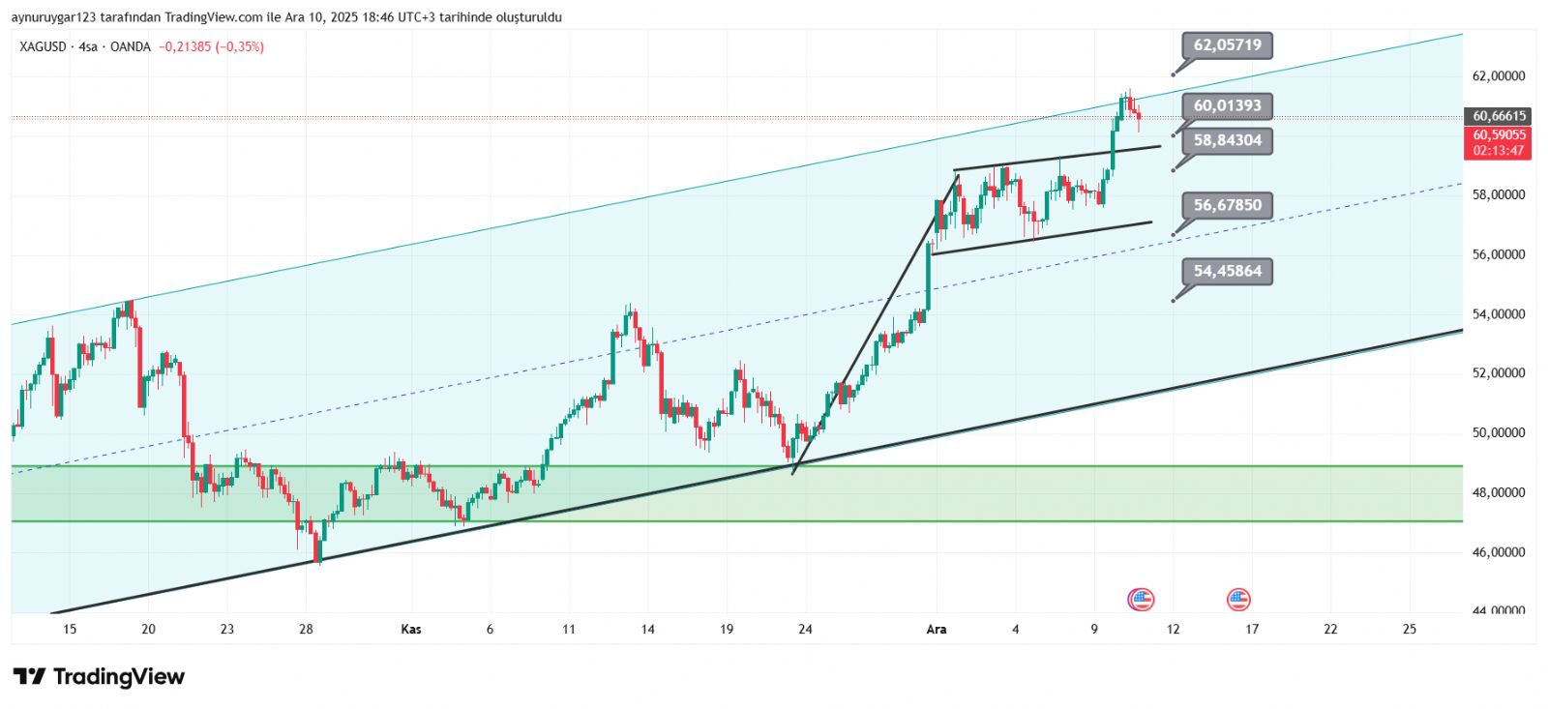Click the US flag event icon near date 11

tap(1142, 600)
